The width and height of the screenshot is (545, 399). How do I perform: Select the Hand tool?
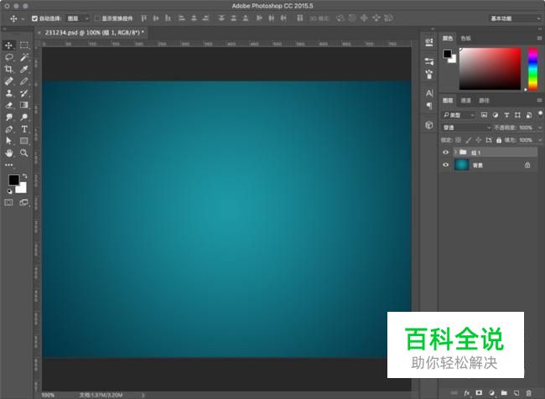click(9, 153)
